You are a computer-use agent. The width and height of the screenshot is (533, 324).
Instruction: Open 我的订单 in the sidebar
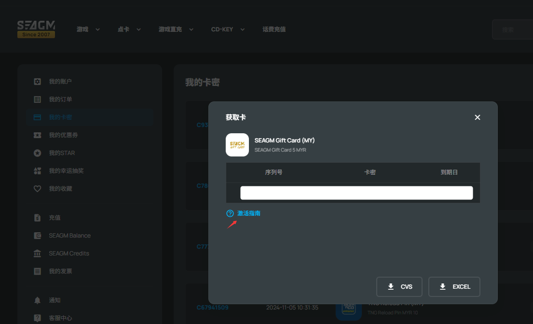click(x=60, y=99)
